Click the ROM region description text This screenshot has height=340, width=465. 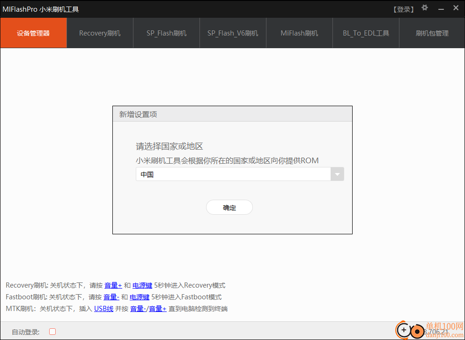tap(227, 160)
